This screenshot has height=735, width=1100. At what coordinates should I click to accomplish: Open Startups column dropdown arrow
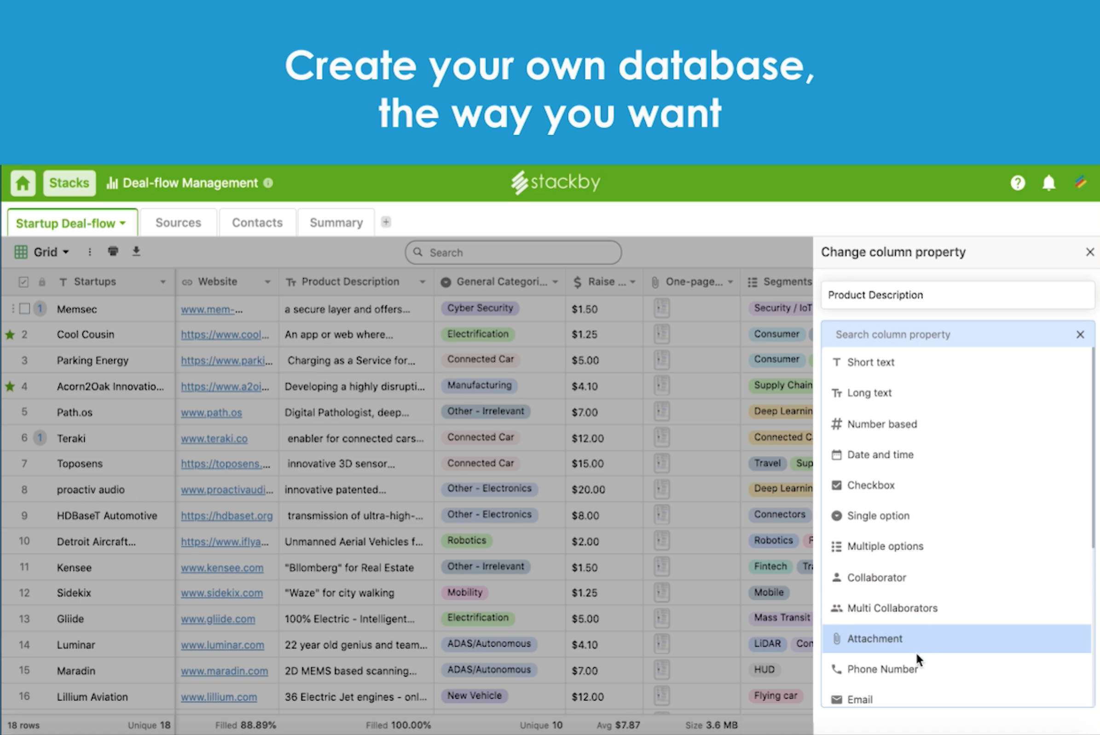coord(163,281)
